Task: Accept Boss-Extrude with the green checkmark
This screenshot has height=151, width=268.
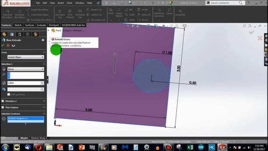Action: pyautogui.click(x=3, y=45)
